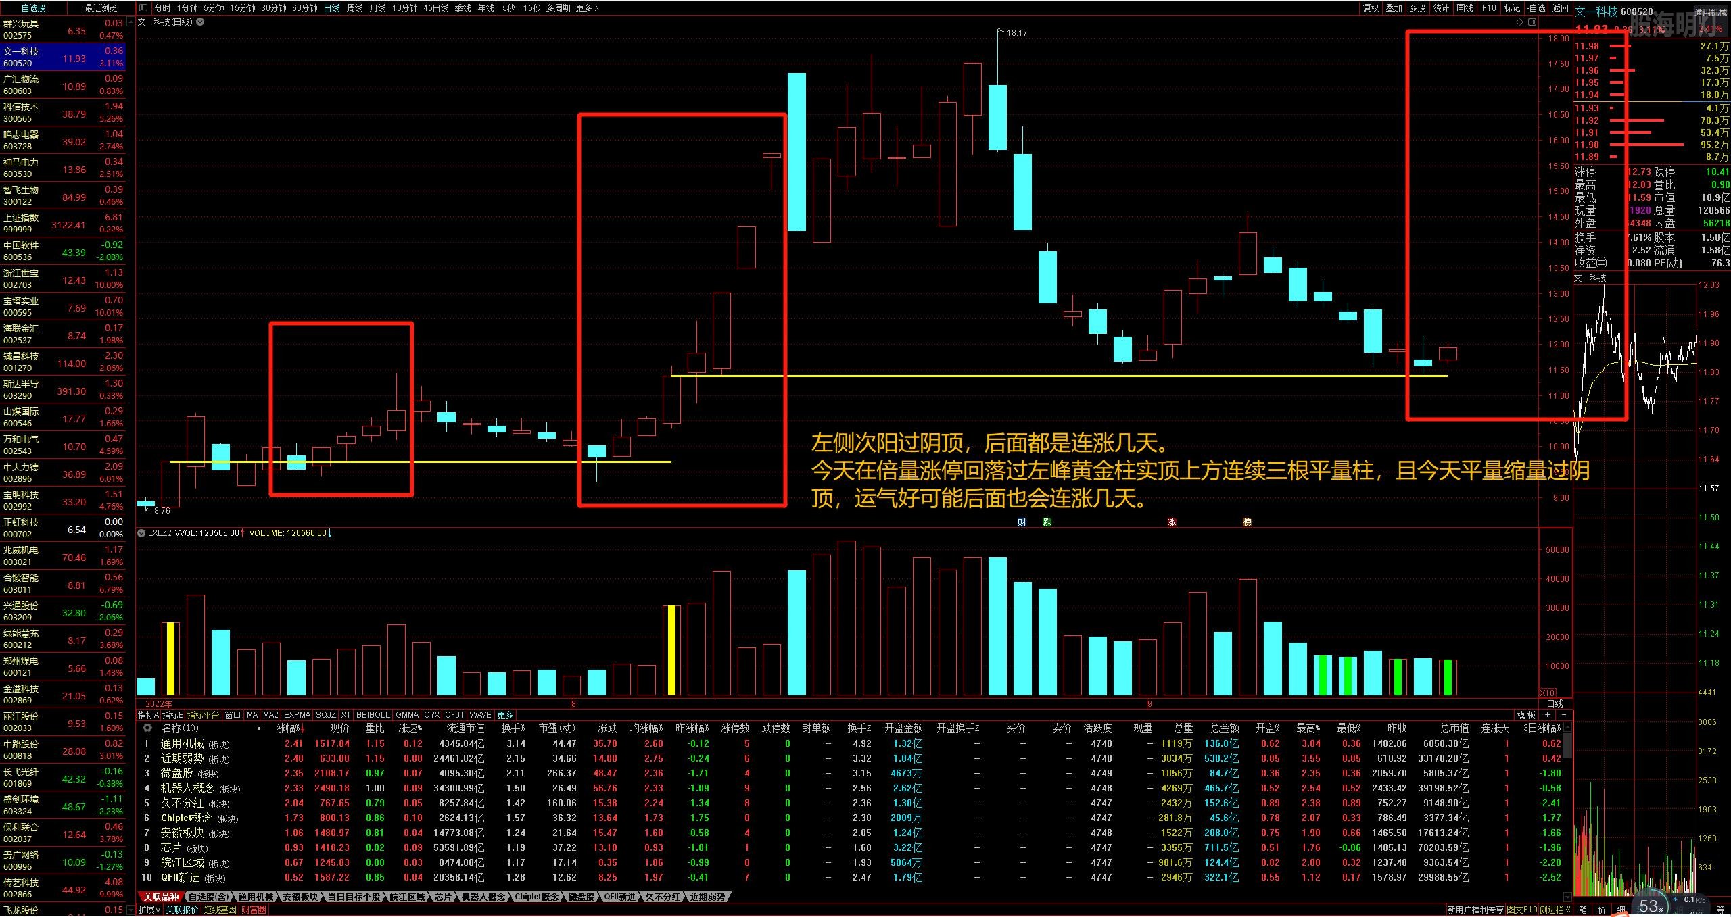Apply the WAVE indicator
The width and height of the screenshot is (1731, 917).
pos(480,714)
